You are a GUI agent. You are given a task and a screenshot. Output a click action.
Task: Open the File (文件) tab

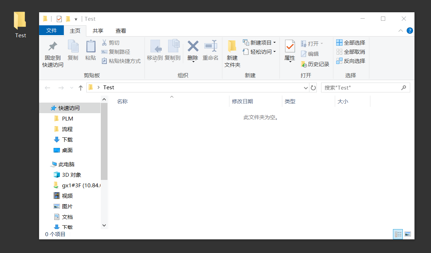point(51,31)
